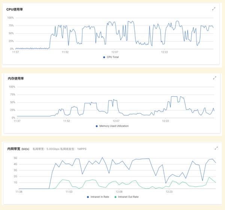The image size is (225, 210).
Task: Click the 12:22 tick on CPU chart axis
Action: (165, 52)
